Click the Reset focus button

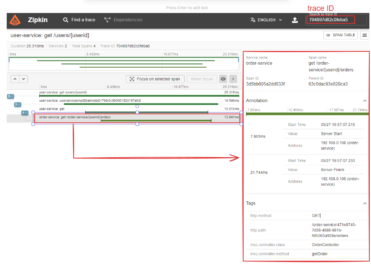tap(202, 79)
